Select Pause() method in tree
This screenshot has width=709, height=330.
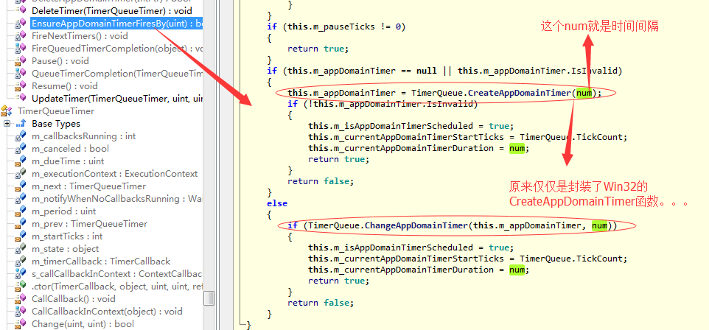click(x=60, y=61)
